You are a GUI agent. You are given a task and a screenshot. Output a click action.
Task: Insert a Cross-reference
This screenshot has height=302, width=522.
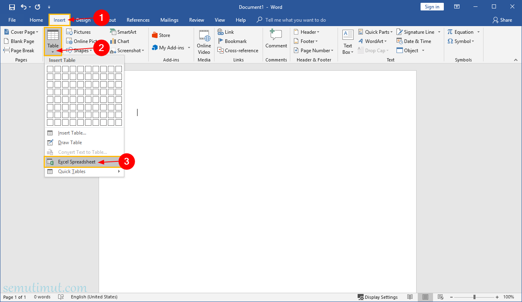[x=238, y=51]
